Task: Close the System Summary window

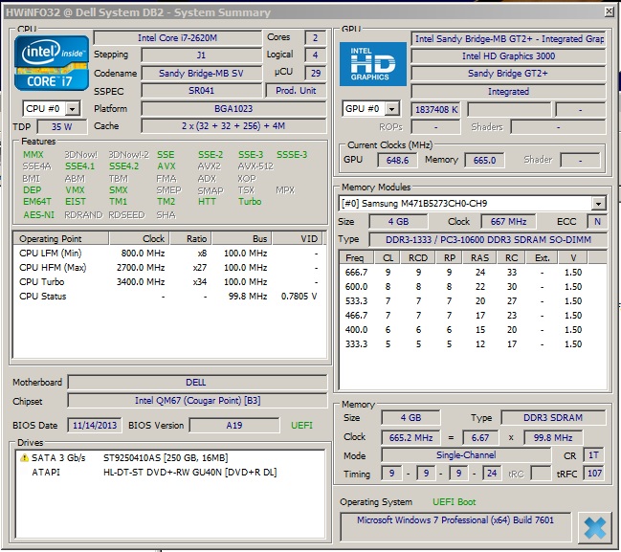Action: pos(610,11)
